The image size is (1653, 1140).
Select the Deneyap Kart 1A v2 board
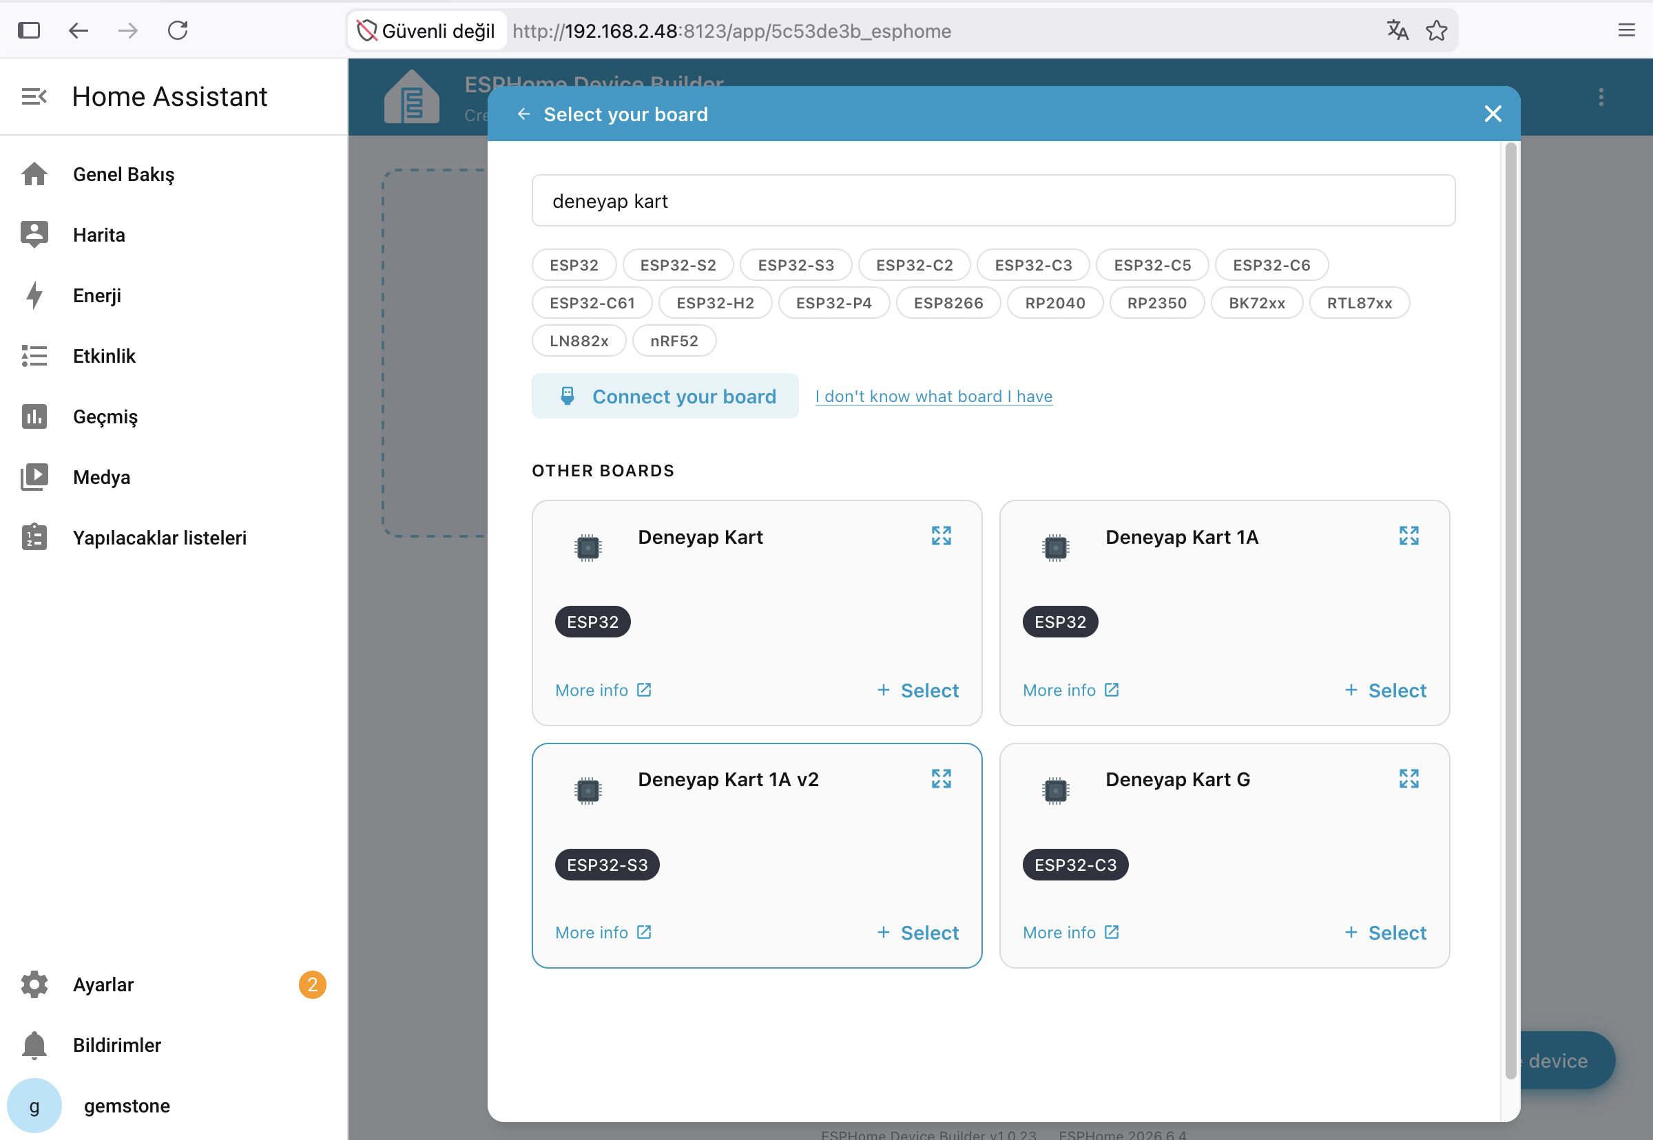[917, 933]
